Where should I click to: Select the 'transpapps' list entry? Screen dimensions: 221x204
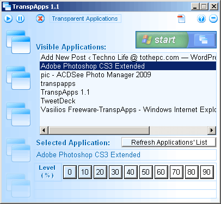pos(128,83)
